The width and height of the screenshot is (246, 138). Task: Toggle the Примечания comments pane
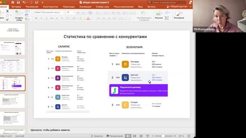(115, 136)
